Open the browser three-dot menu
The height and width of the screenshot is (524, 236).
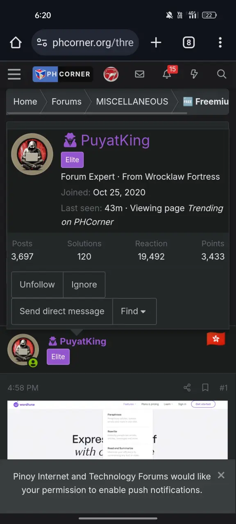click(220, 43)
